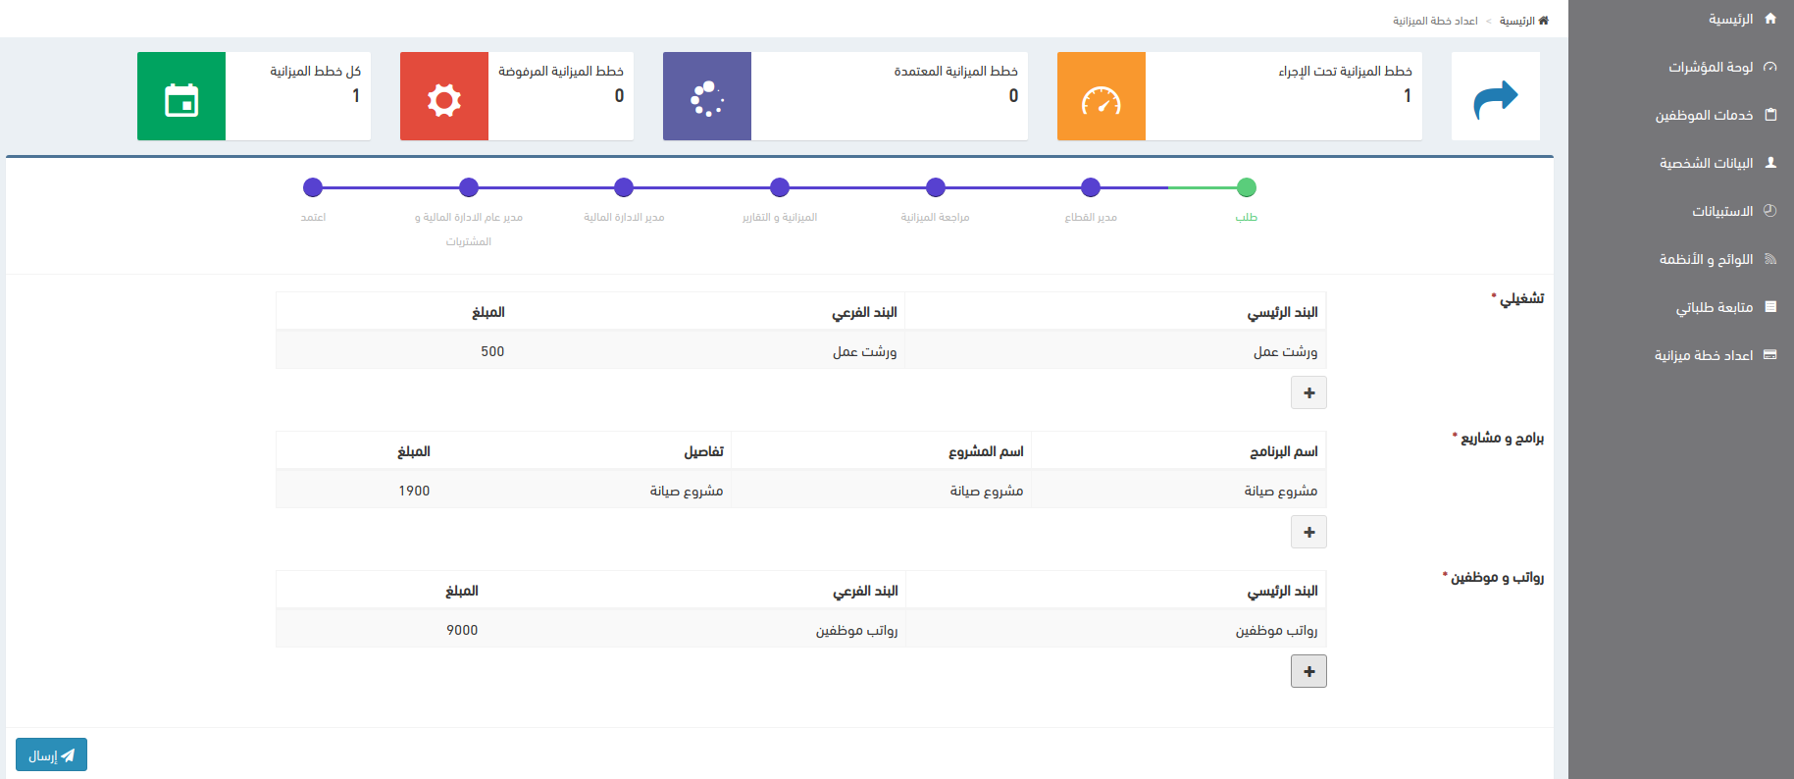This screenshot has width=1794, height=779.
Task: Open الرئيسية in the sidebar
Action: click(1730, 19)
